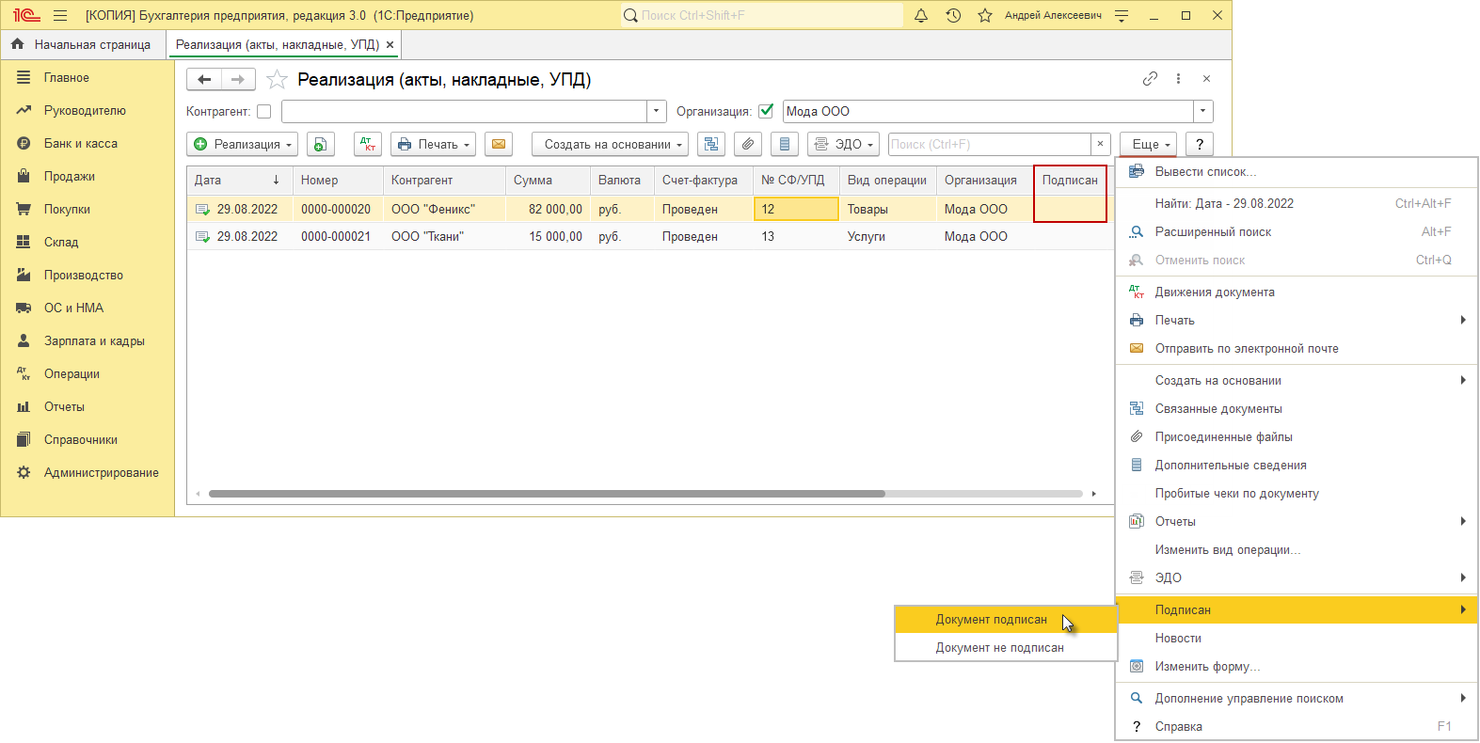The height and width of the screenshot is (743, 1480).
Task: Open Зарплата и кадры sidebar section
Action: [x=94, y=341]
